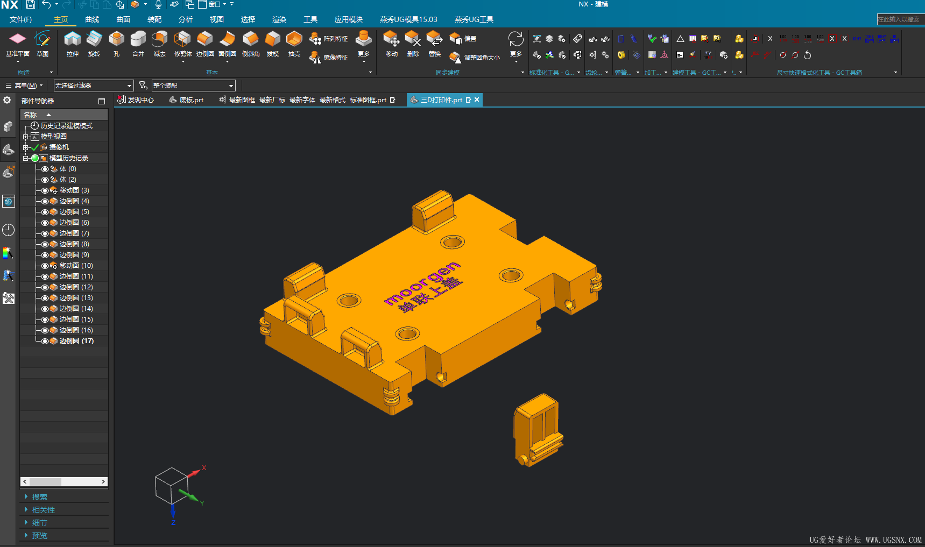Toggle visibility of the 边倒圆 (17) feature

pos(45,340)
